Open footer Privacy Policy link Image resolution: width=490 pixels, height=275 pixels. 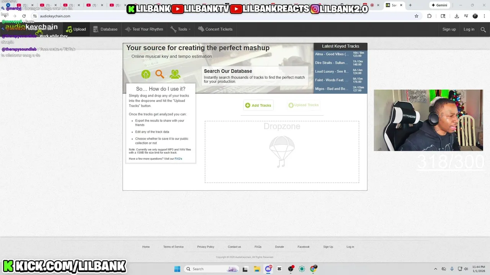click(206, 247)
